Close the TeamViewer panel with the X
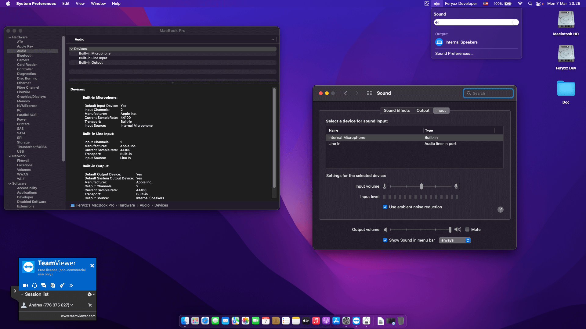Image resolution: width=586 pixels, height=329 pixels. pyautogui.click(x=92, y=266)
